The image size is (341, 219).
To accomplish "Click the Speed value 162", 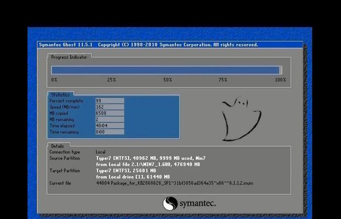I will pyautogui.click(x=110, y=107).
